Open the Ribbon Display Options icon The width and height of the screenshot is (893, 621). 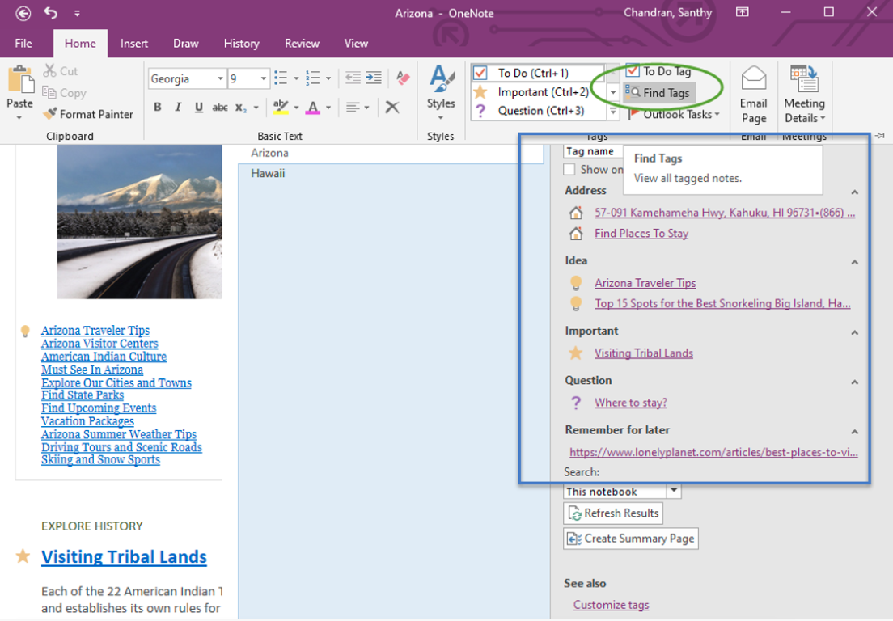pyautogui.click(x=742, y=12)
